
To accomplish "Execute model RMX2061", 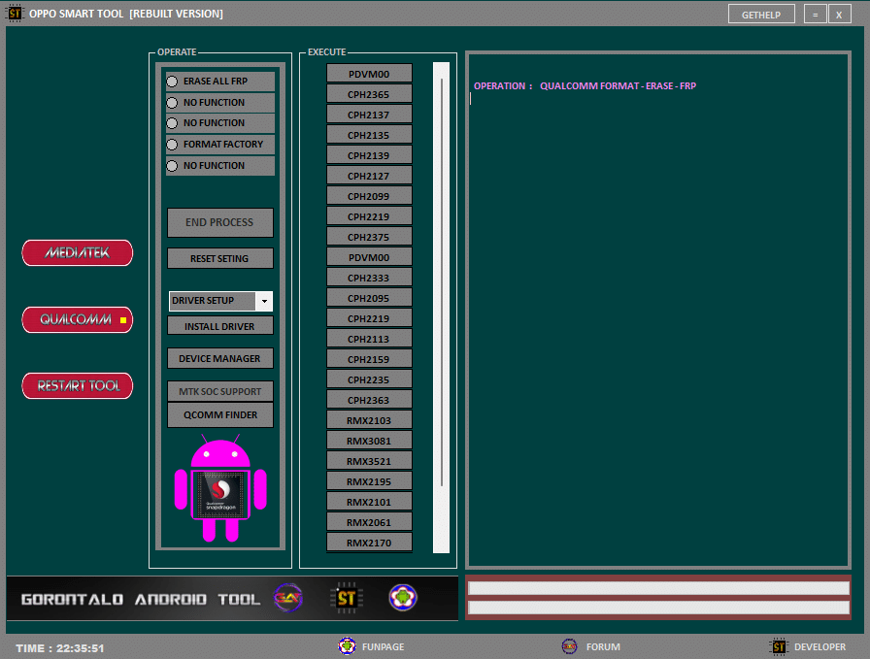I will pyautogui.click(x=369, y=522).
